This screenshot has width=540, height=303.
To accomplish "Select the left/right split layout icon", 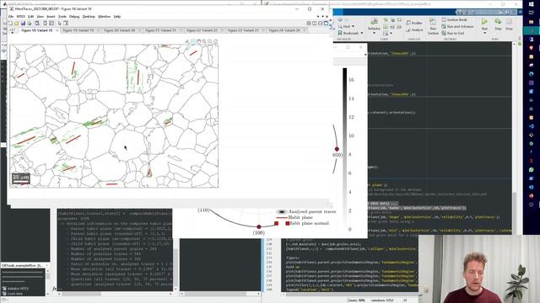I will pyautogui.click(x=315, y=24).
